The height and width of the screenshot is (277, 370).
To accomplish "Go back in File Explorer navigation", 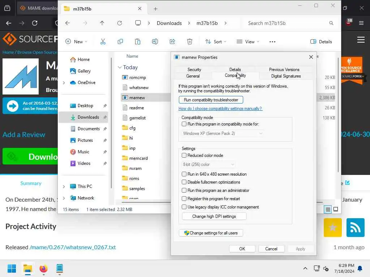I will coord(68,23).
